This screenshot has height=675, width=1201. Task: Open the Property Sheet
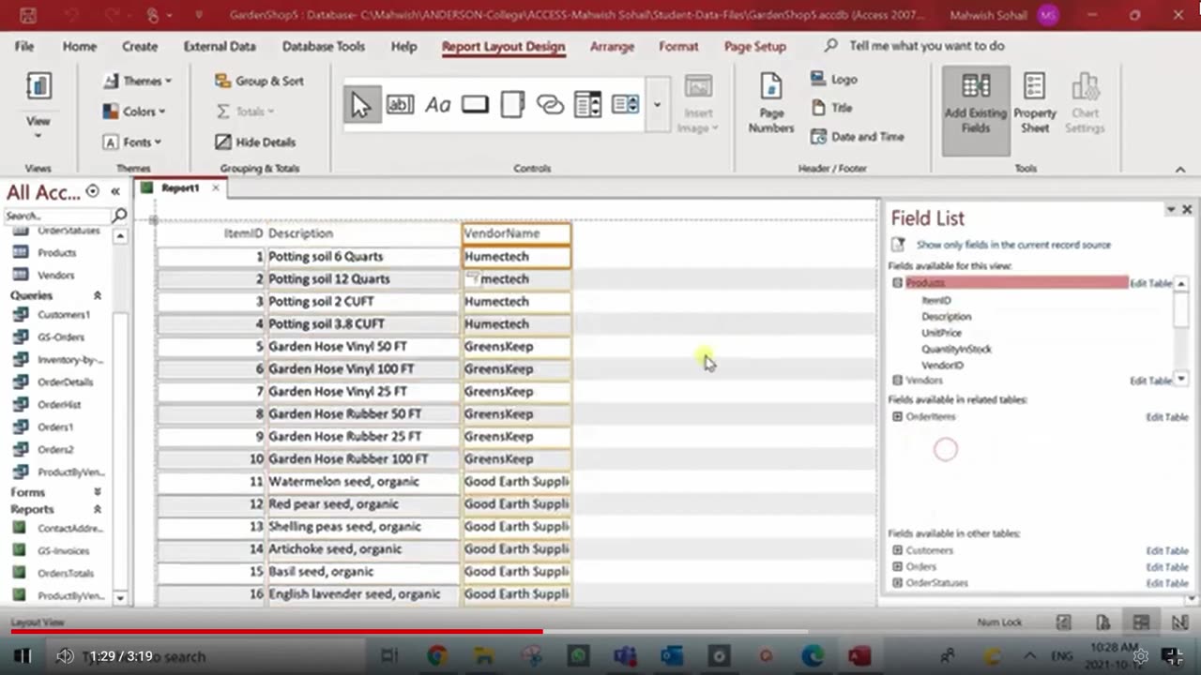(1035, 104)
